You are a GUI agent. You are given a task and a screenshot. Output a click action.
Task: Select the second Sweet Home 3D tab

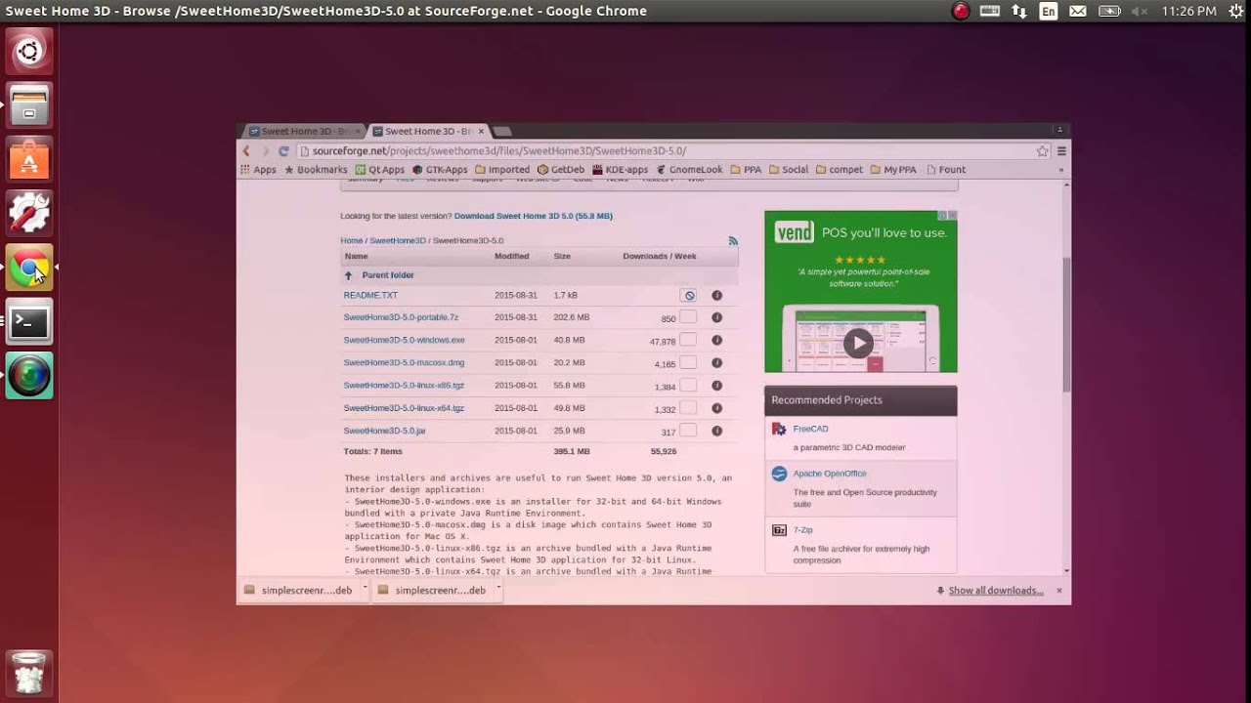click(427, 131)
